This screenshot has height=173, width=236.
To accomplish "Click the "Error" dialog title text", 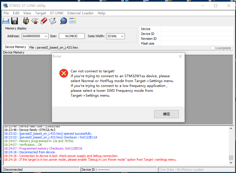I will (57, 56).
